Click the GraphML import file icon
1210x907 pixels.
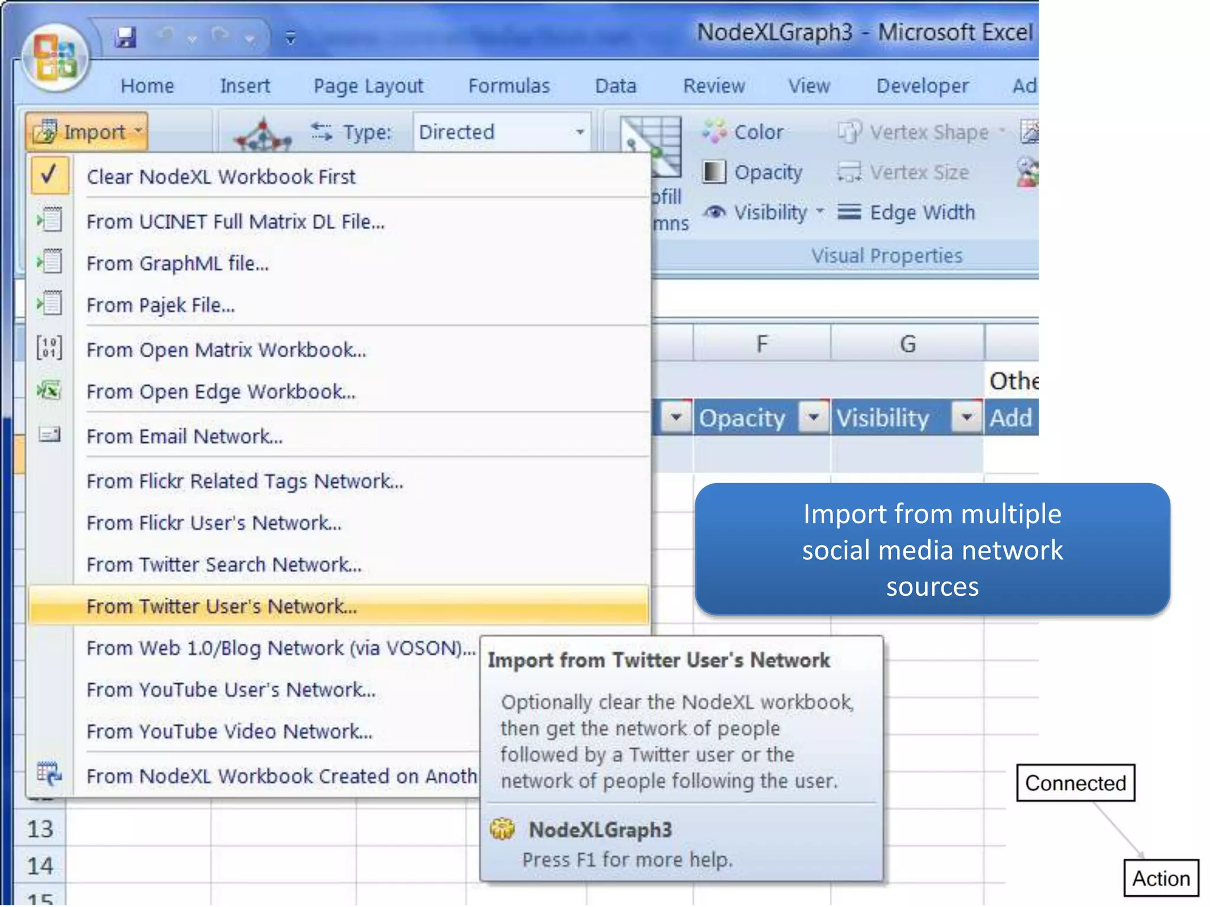[x=50, y=262]
